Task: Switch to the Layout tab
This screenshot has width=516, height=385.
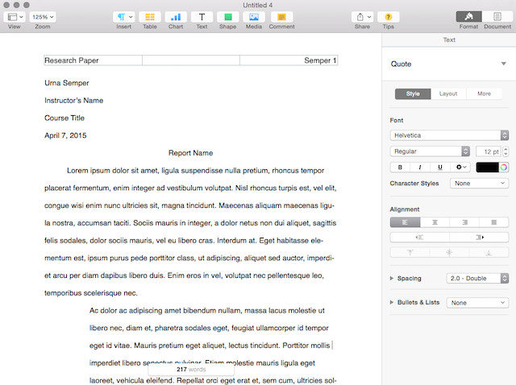Action: (448, 93)
